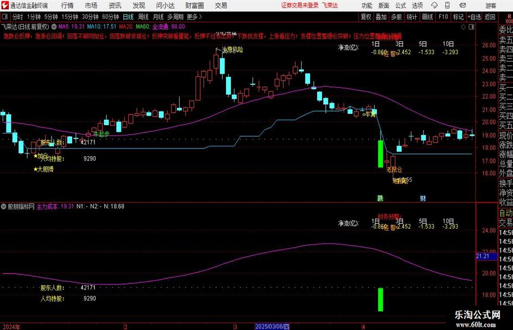Viewport: 513px width, 330px height.
Task: Toggle right info panel icon beside diamond
Action: pos(471,27)
